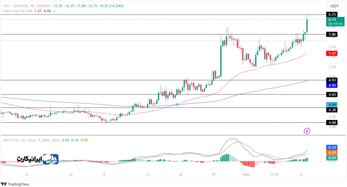This screenshot has height=187, width=347.
Task: Click the ø symbol after EMA values
Action: coord(54,11)
